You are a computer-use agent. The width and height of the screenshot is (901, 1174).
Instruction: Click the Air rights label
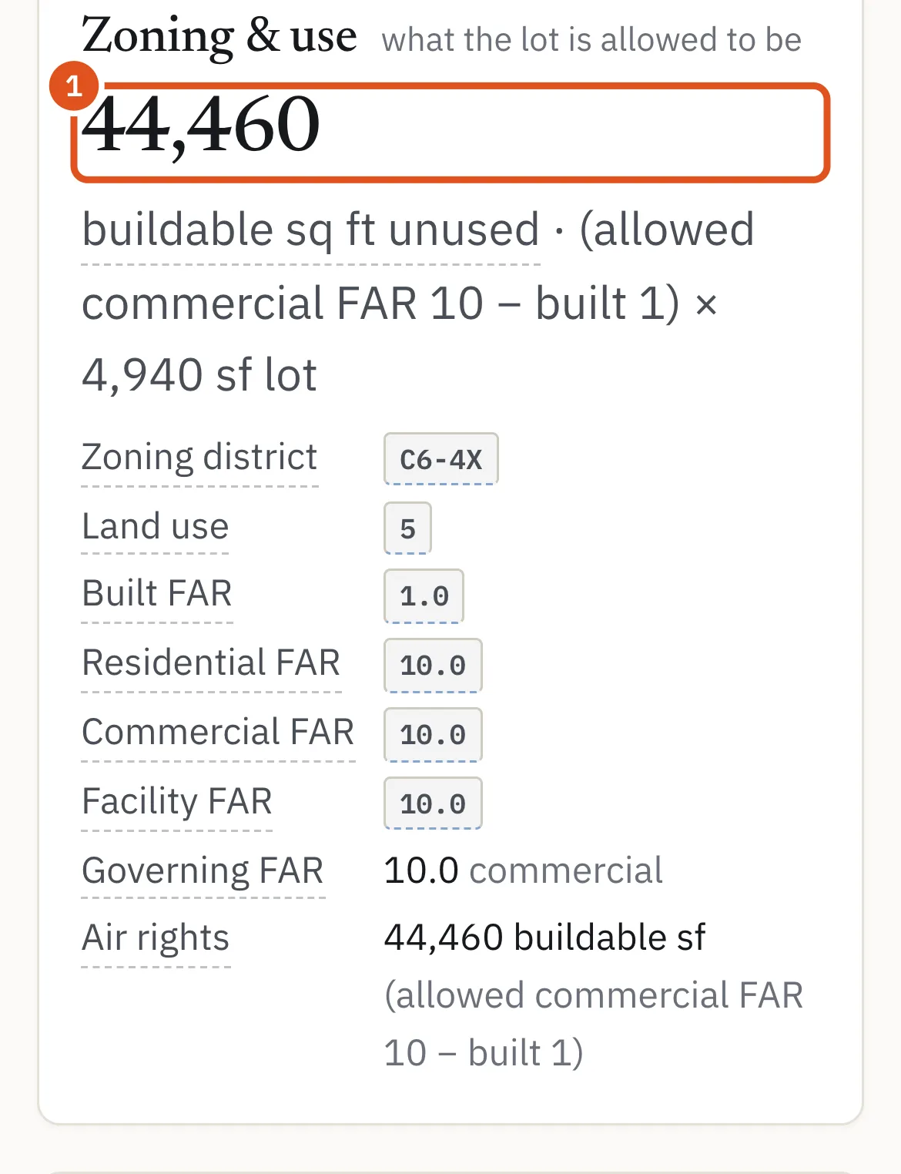[x=156, y=939]
